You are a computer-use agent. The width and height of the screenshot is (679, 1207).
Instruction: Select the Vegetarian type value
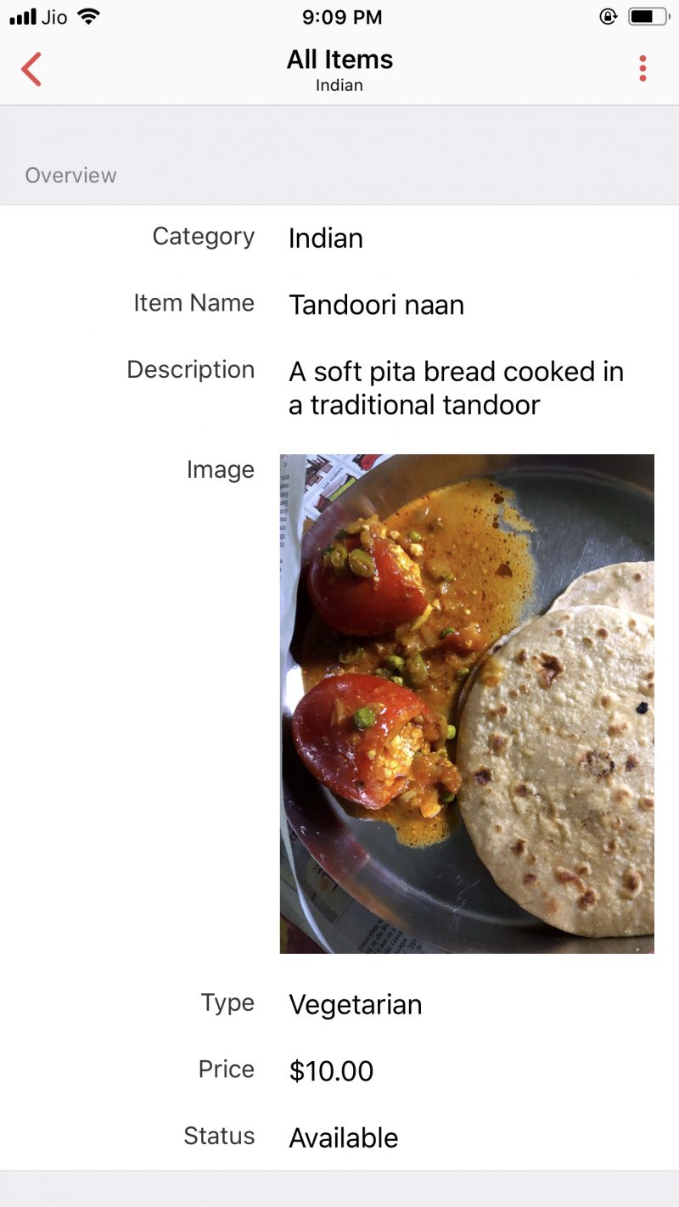(x=356, y=1005)
